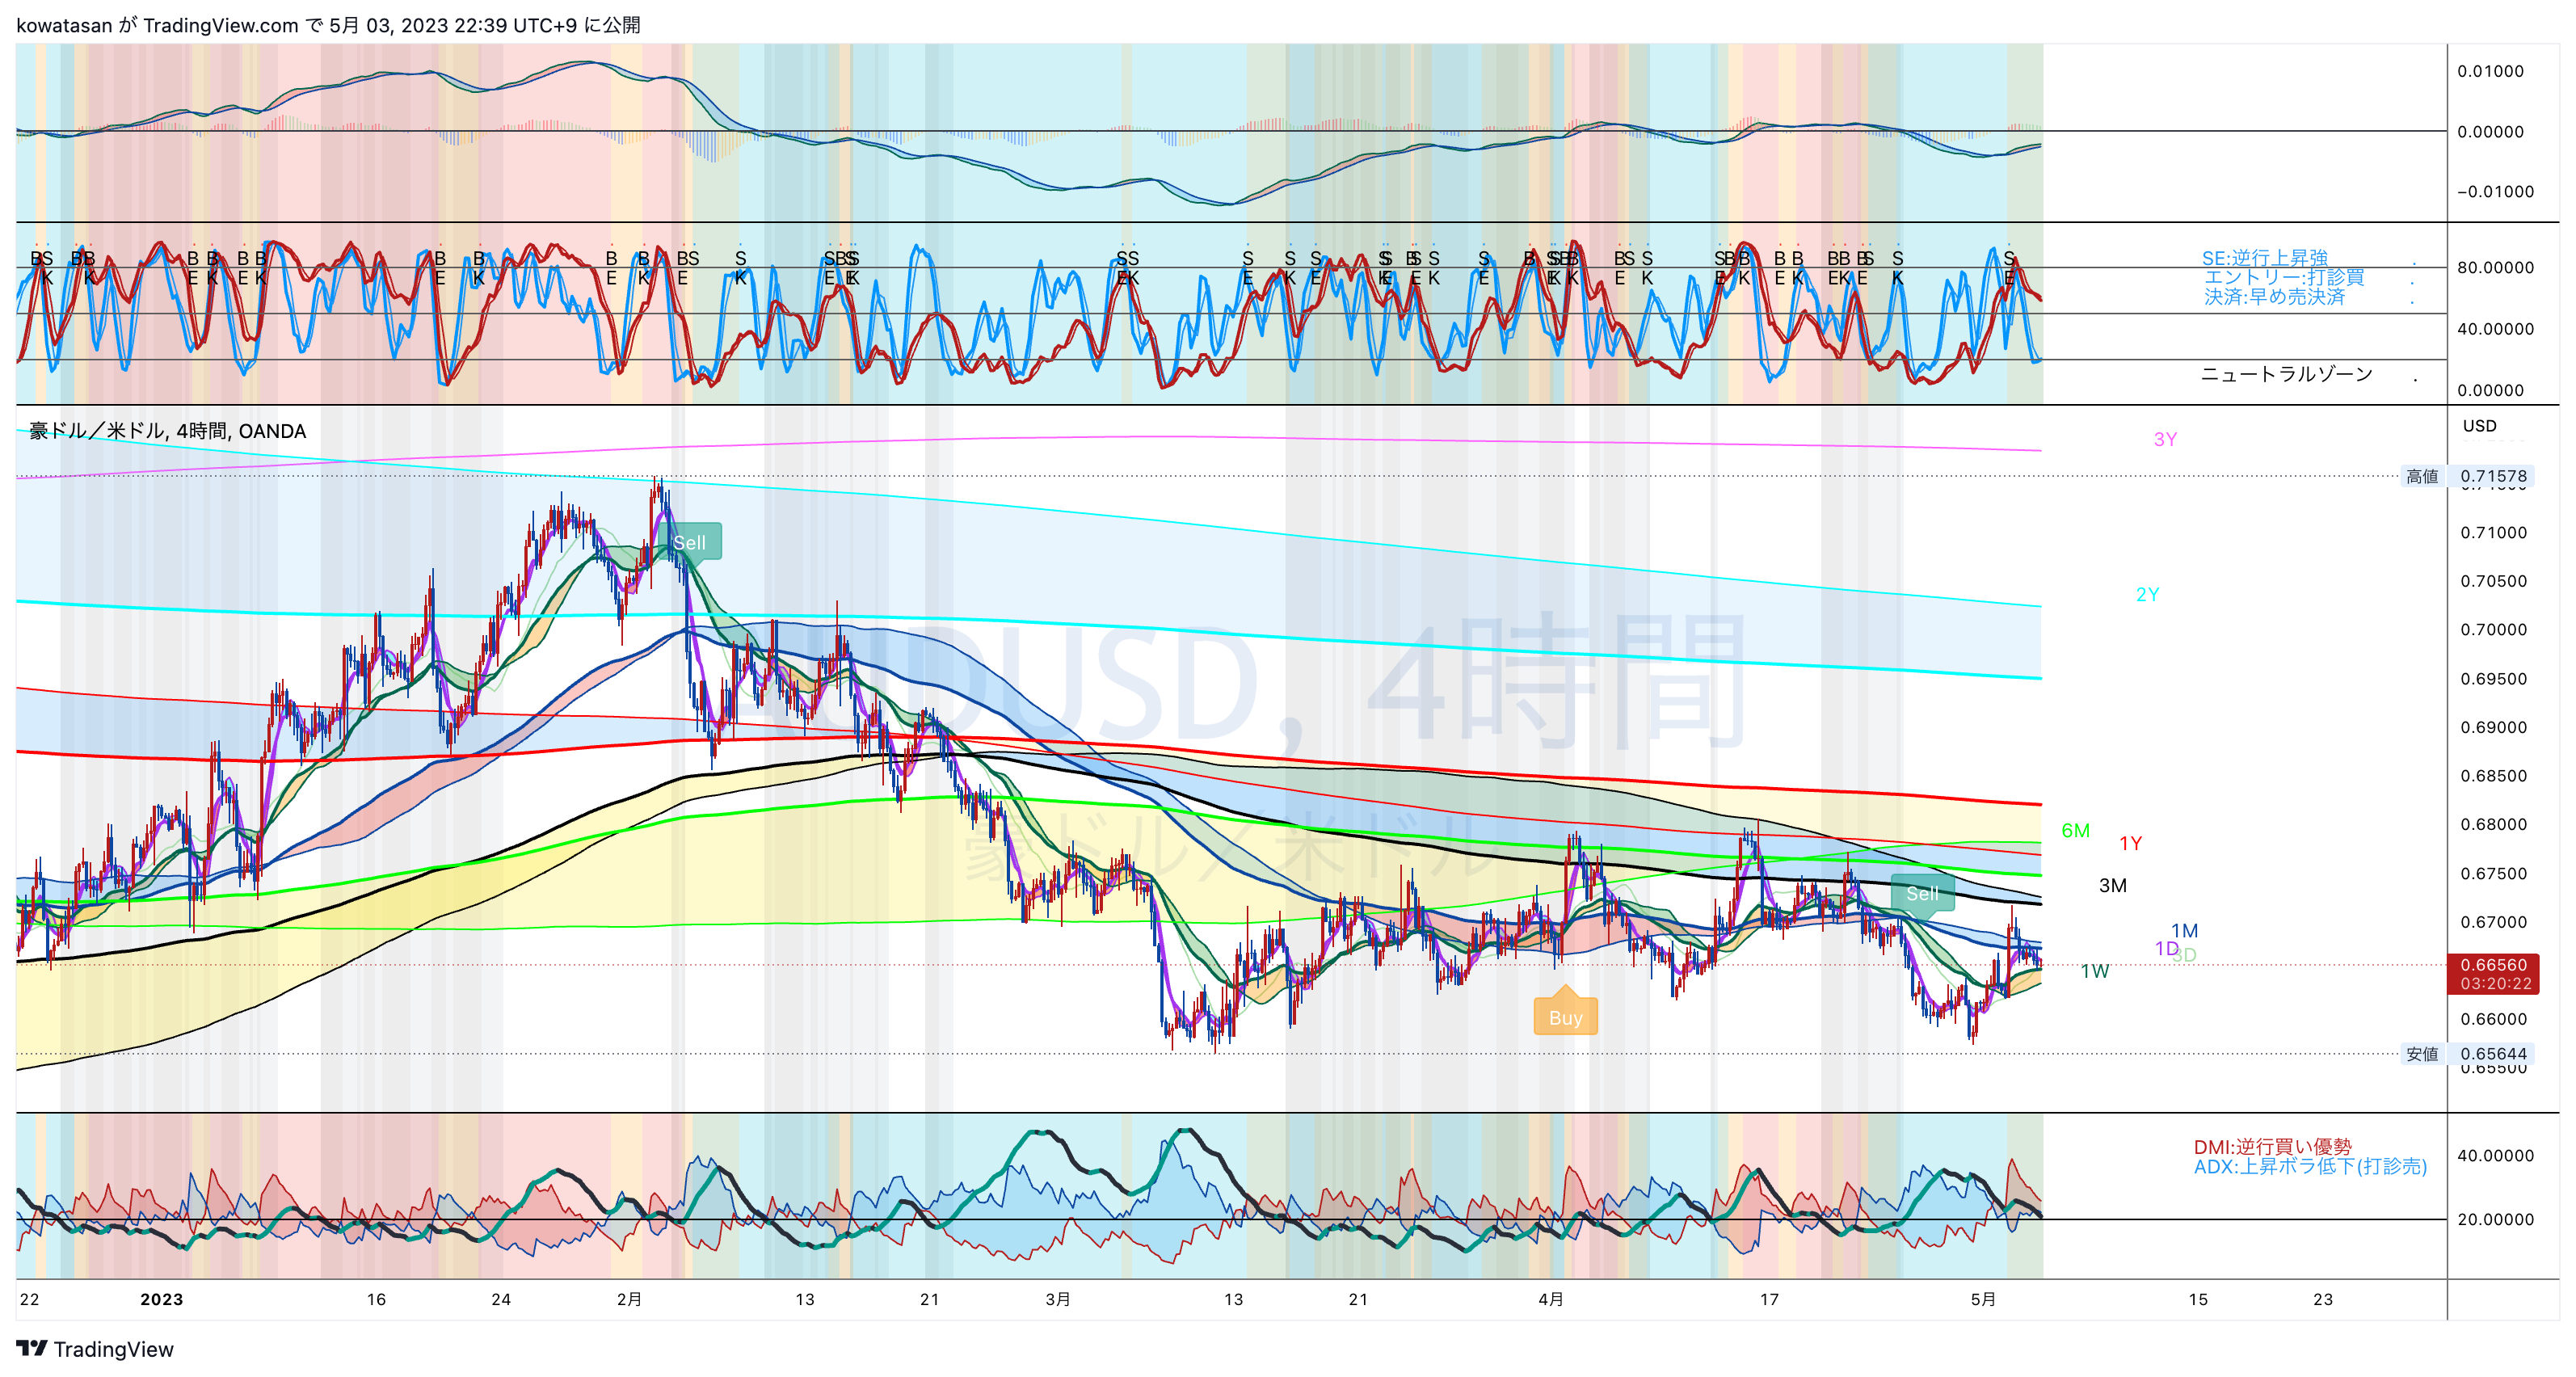Click the USD currency label on price axis

tap(2479, 426)
